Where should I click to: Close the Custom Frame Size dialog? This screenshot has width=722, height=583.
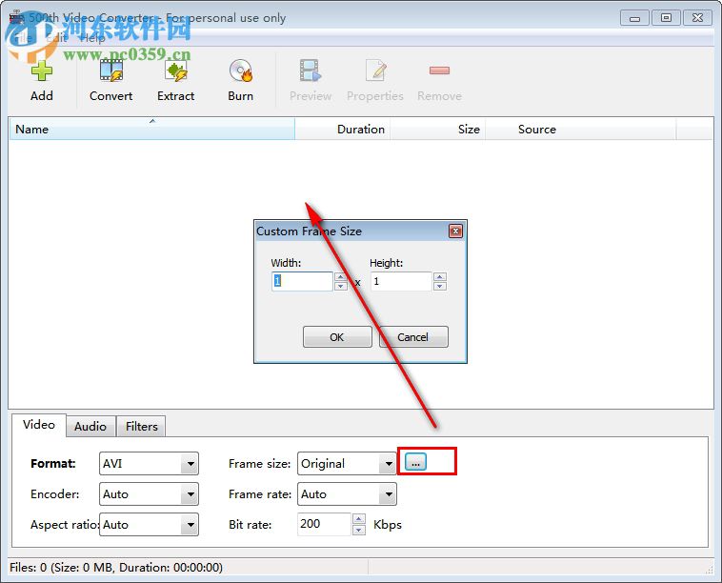(455, 231)
